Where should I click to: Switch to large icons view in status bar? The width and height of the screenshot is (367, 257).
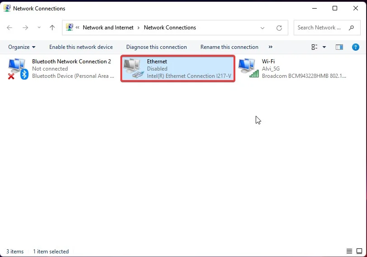[359, 251]
